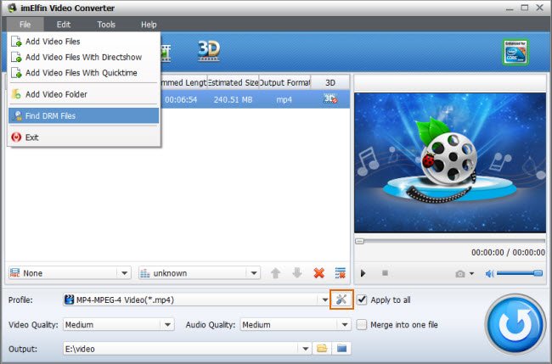Mute audio via speaker icon
The width and height of the screenshot is (552, 364).
489,273
